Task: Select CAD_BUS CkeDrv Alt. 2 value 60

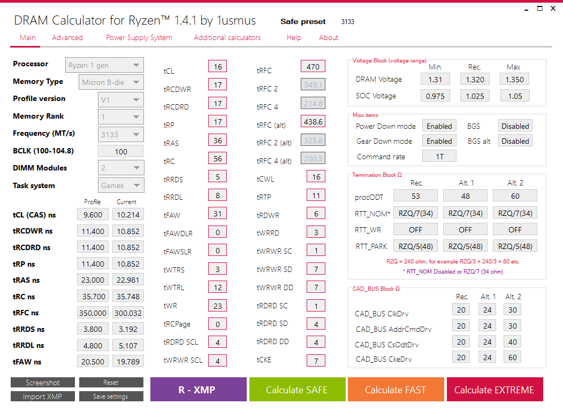Action: coord(512,357)
